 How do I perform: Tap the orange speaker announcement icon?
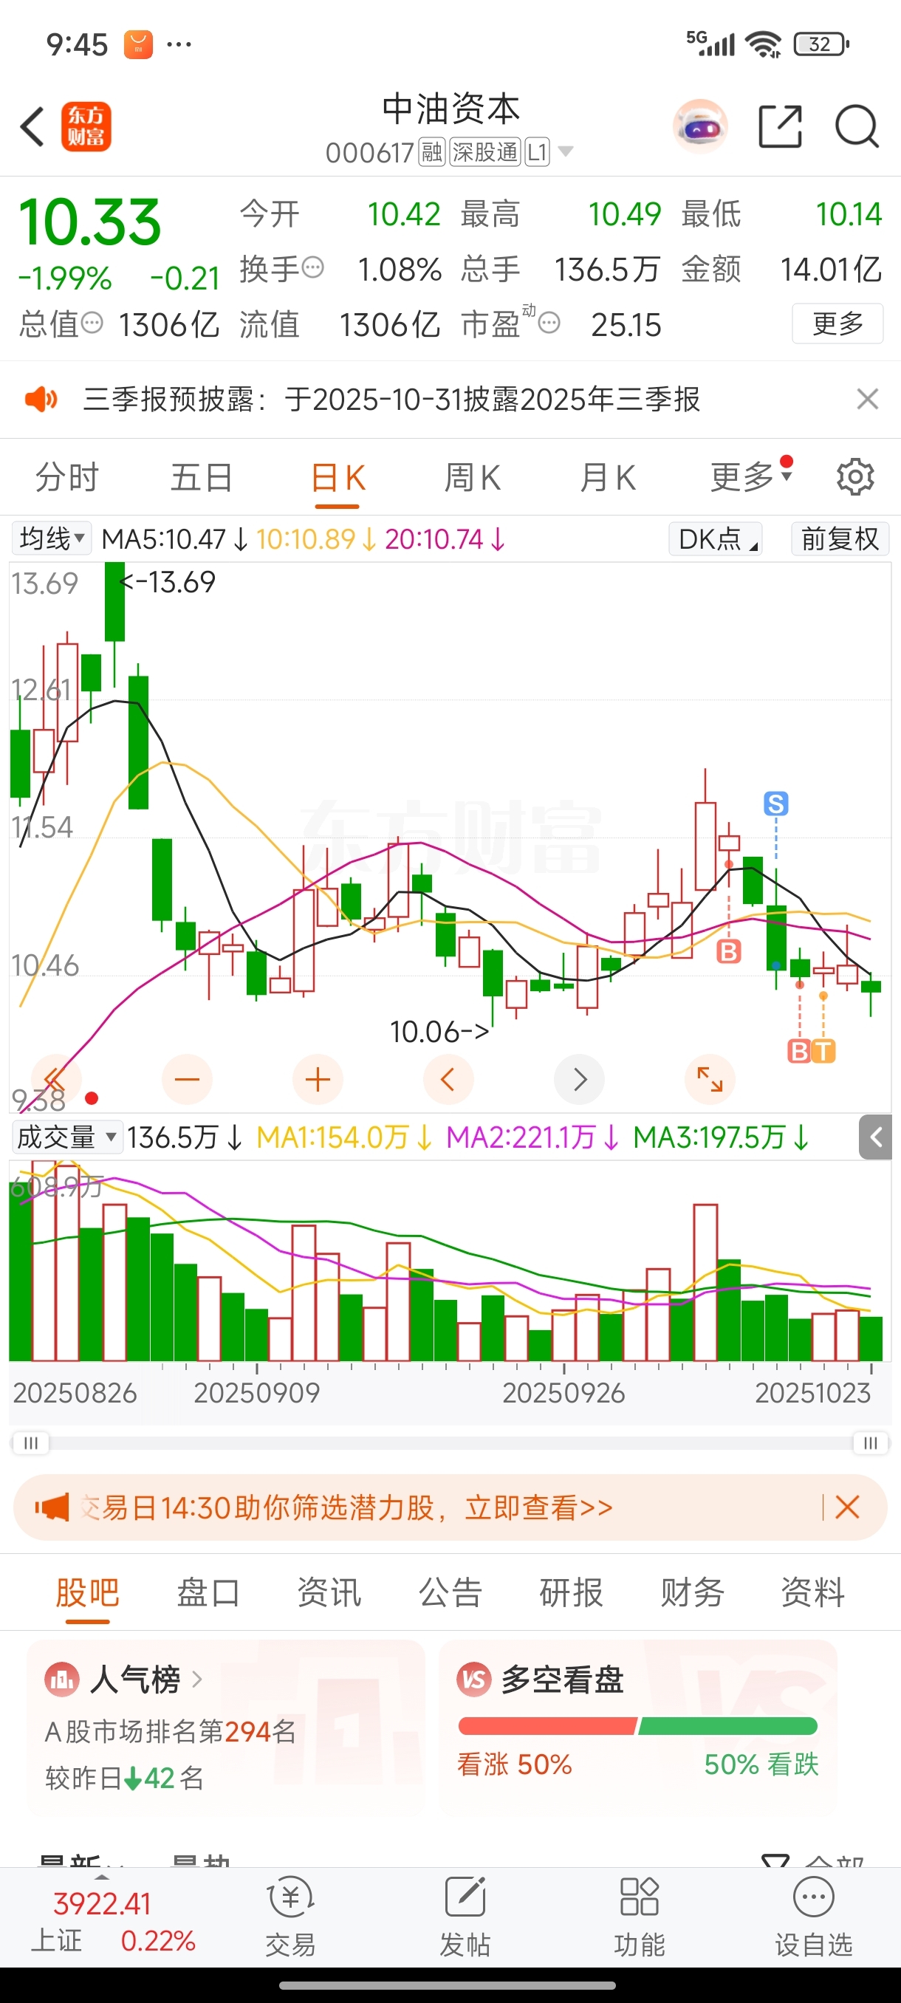tap(41, 400)
